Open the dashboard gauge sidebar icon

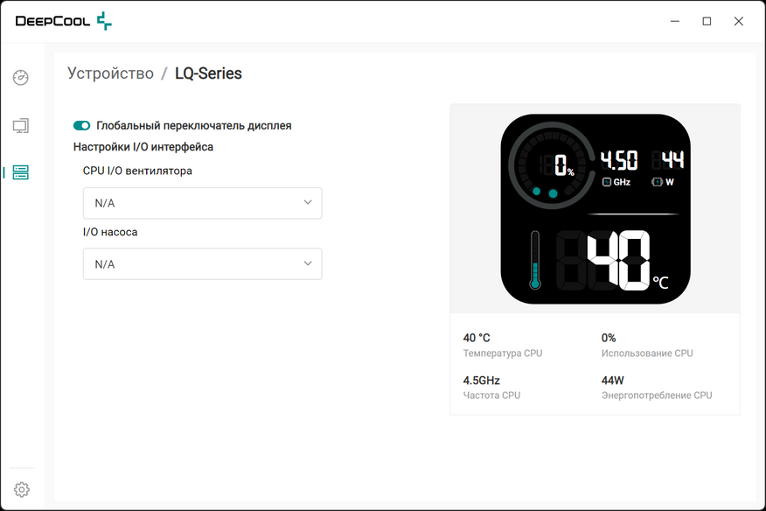pyautogui.click(x=20, y=77)
